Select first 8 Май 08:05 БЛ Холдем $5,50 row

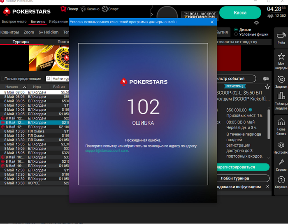click(x=34, y=92)
